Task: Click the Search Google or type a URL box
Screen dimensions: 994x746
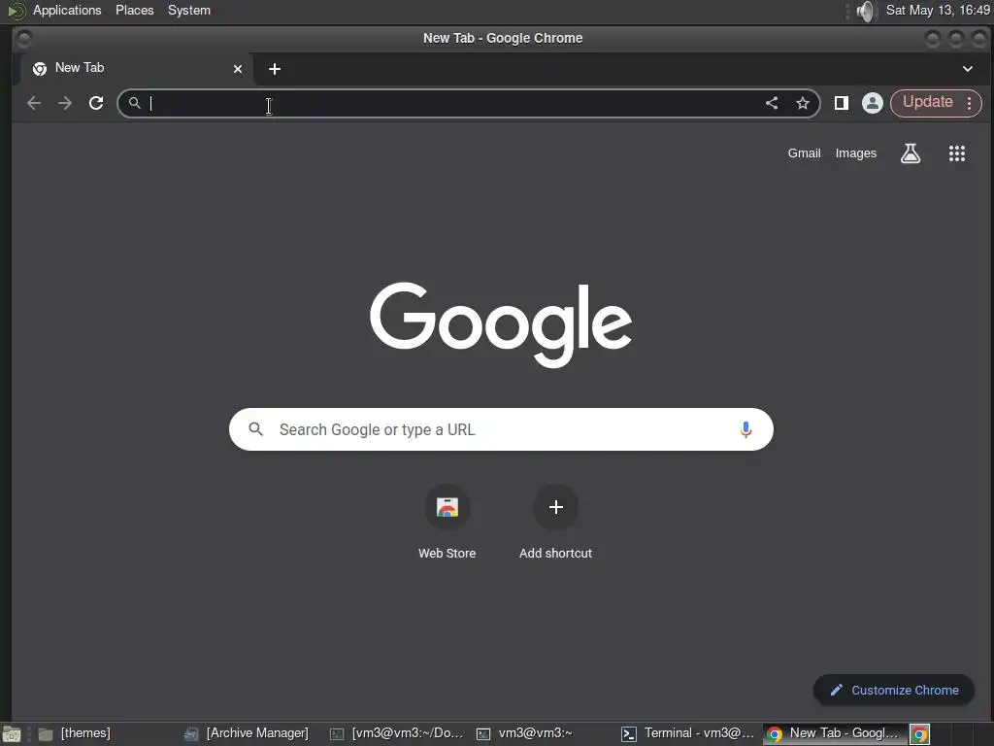Action: [x=501, y=429]
